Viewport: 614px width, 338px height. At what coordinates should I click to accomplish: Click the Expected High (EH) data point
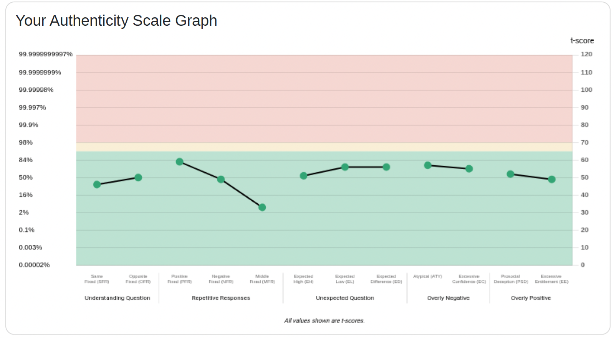[x=304, y=176]
